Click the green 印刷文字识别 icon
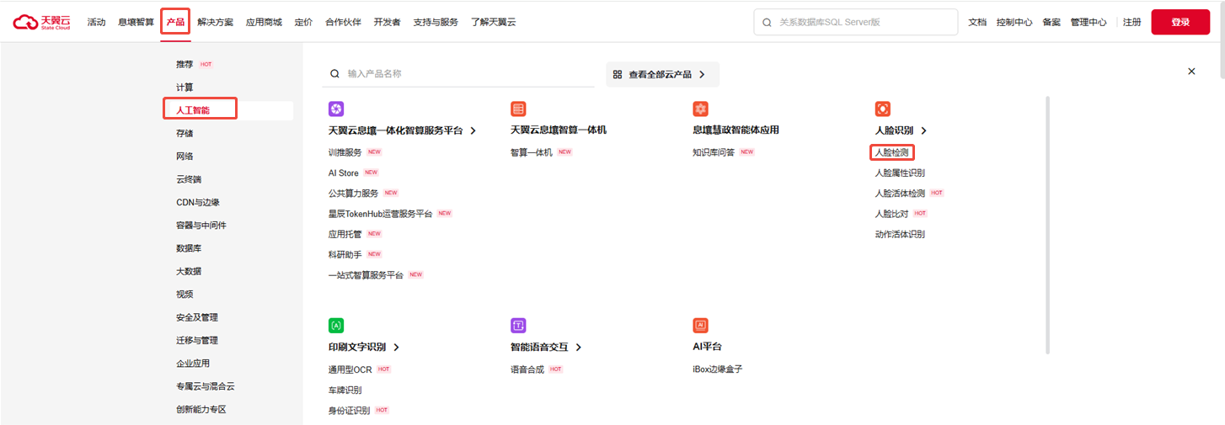The width and height of the screenshot is (1225, 425). pyautogui.click(x=336, y=326)
